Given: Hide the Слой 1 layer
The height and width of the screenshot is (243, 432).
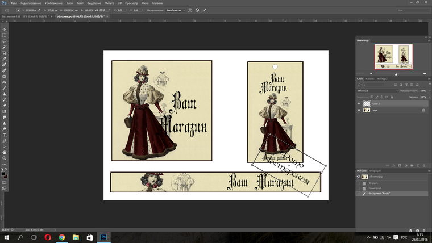Looking at the screenshot, I should (x=359, y=104).
